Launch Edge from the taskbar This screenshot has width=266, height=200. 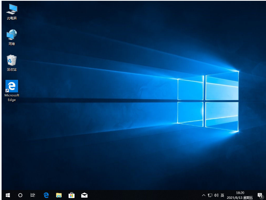46,195
